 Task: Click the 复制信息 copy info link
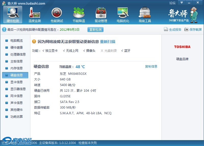(151, 66)
